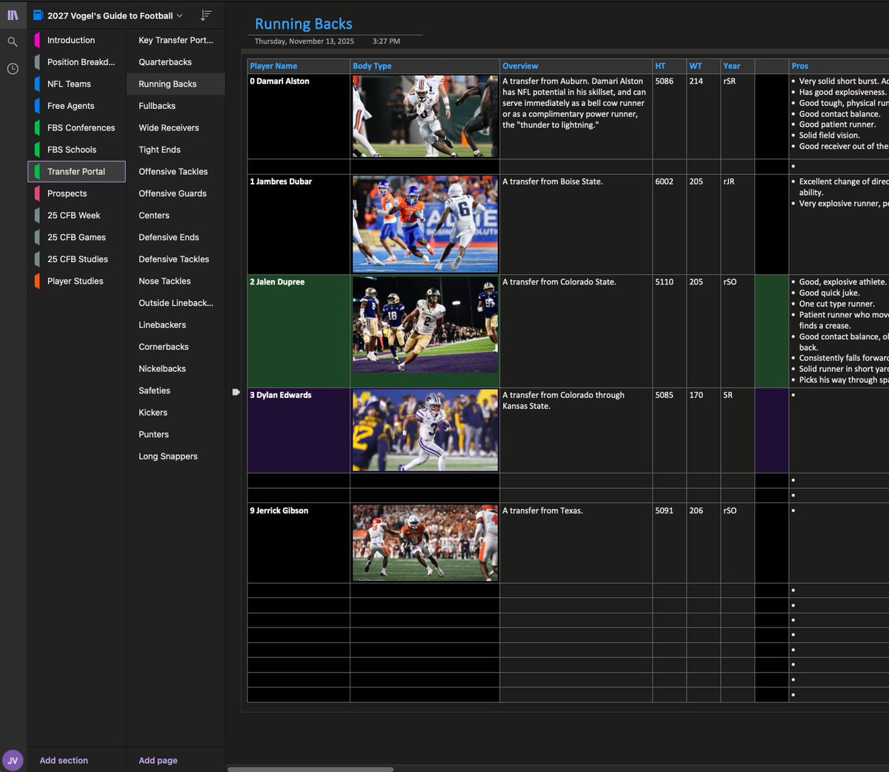This screenshot has width=889, height=772.
Task: Open the Offensive Tackles page
Action: coord(176,171)
